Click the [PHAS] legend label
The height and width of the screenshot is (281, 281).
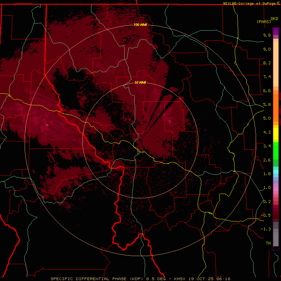point(264,22)
